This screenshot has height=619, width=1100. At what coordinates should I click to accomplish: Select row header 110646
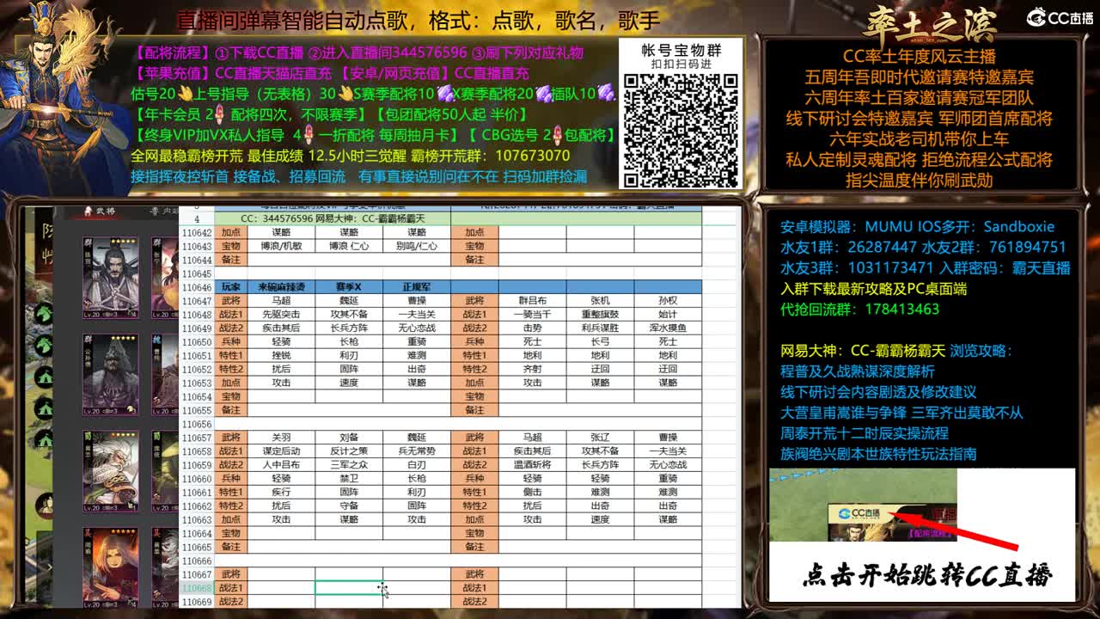click(x=197, y=287)
